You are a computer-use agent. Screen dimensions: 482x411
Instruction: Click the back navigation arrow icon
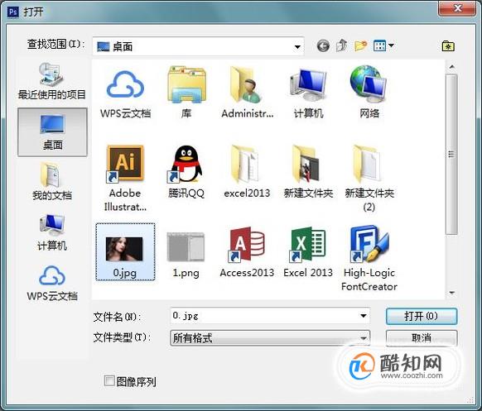pos(323,46)
